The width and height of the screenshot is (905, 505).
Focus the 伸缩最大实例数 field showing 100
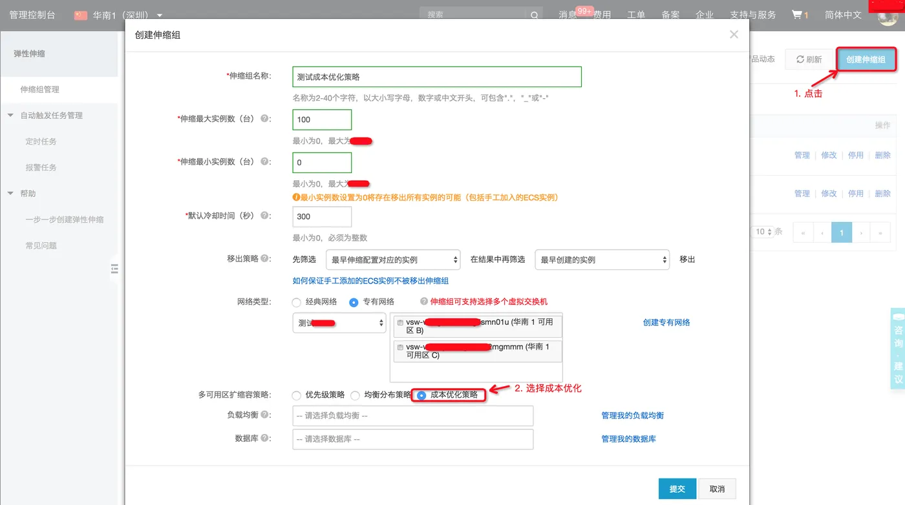pyautogui.click(x=322, y=119)
